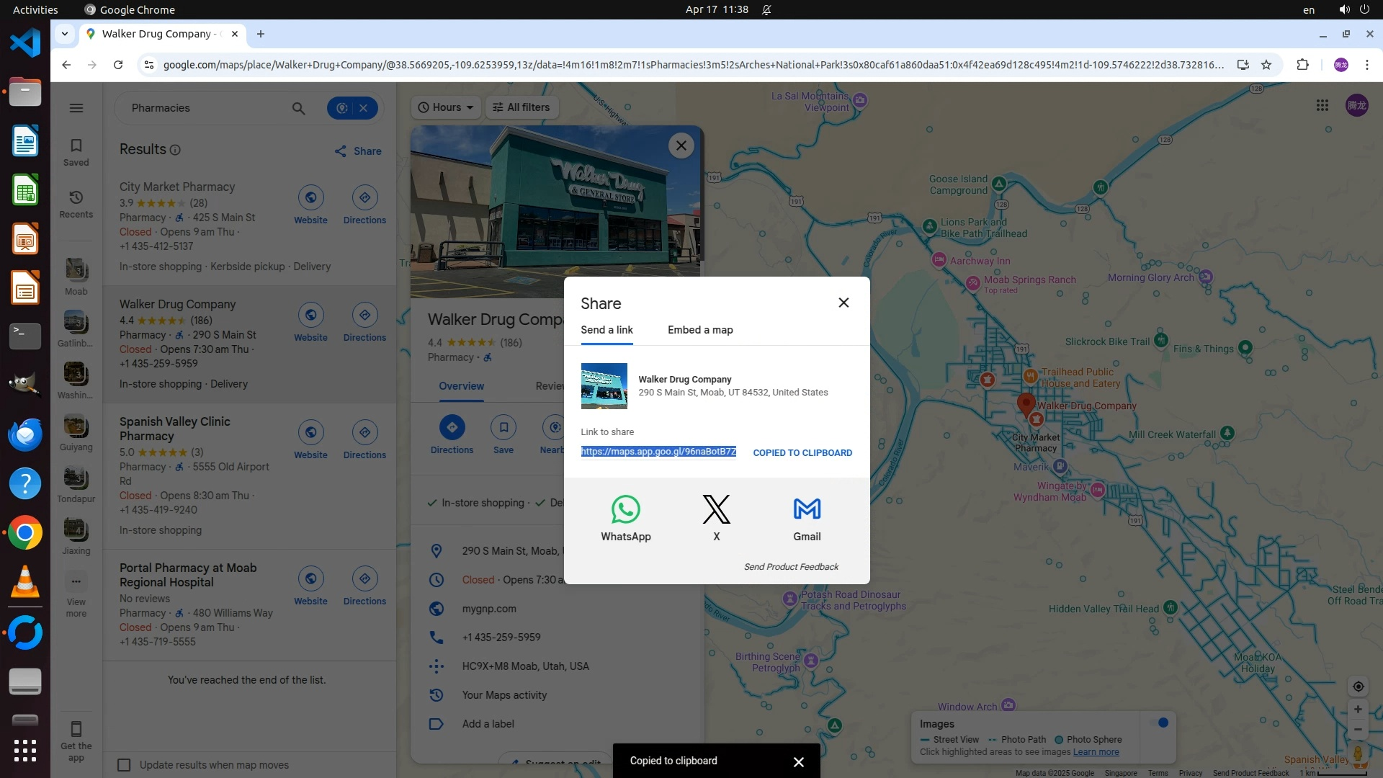Select the Send a link tab
This screenshot has width=1383, height=778.
click(607, 330)
